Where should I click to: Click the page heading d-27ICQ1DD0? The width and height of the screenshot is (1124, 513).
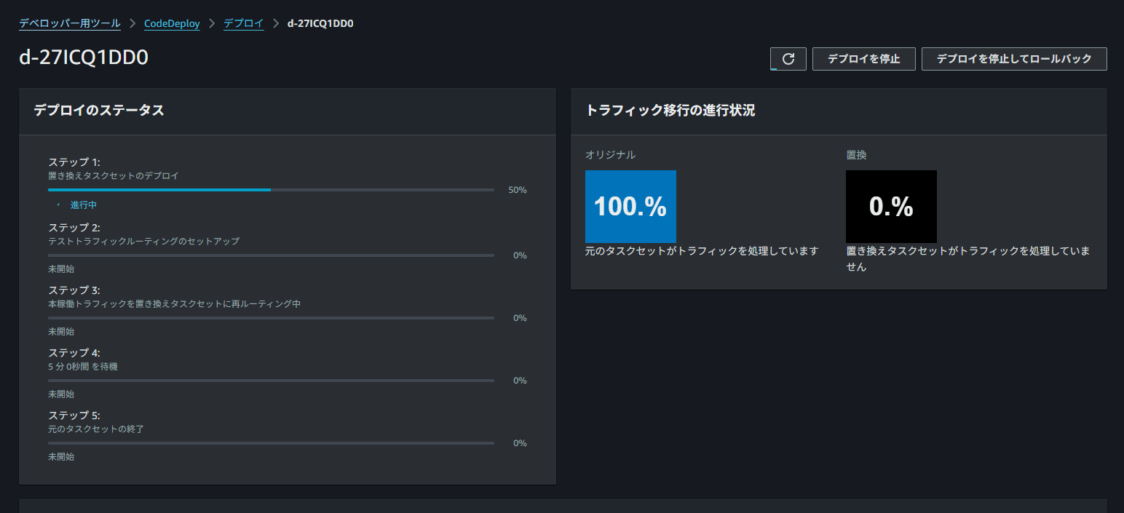tap(84, 58)
